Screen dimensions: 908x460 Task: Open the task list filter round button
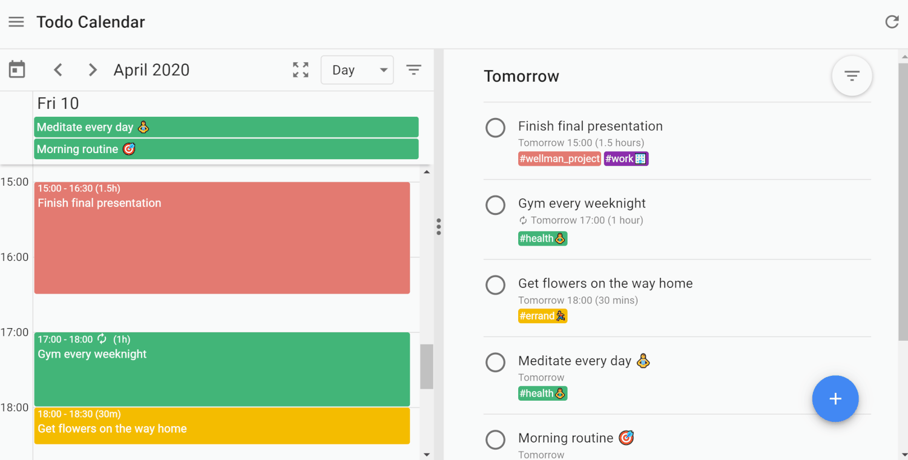(x=852, y=76)
